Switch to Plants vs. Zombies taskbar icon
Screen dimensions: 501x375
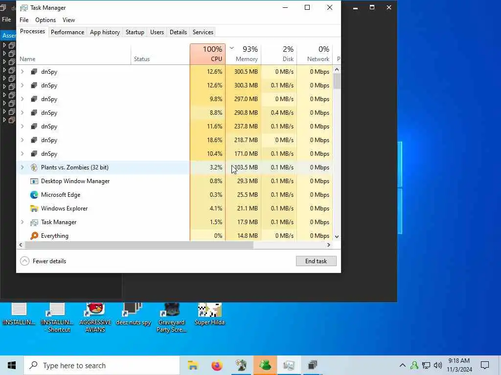coord(241,365)
